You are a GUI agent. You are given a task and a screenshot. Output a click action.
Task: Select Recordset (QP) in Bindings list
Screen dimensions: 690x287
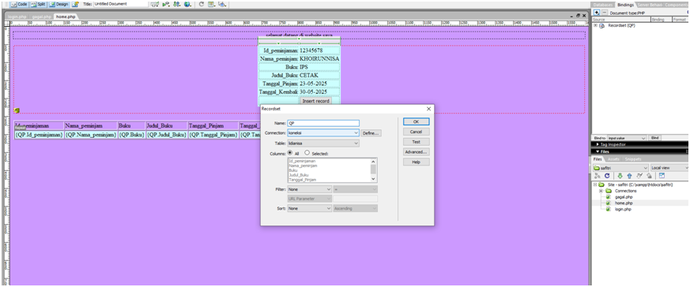[621, 25]
